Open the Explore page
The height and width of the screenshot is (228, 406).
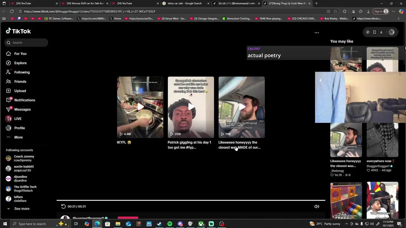coord(20,63)
